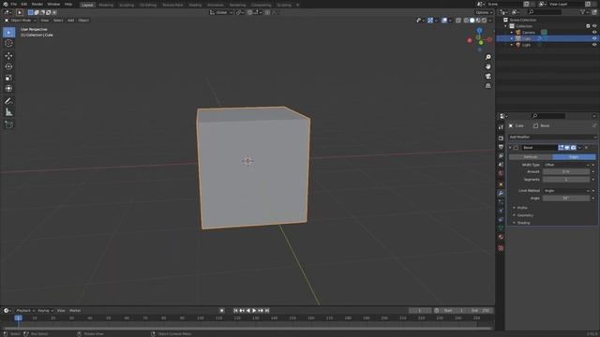This screenshot has height=337, width=600.
Task: Expand the Shading section
Action: coord(522,223)
